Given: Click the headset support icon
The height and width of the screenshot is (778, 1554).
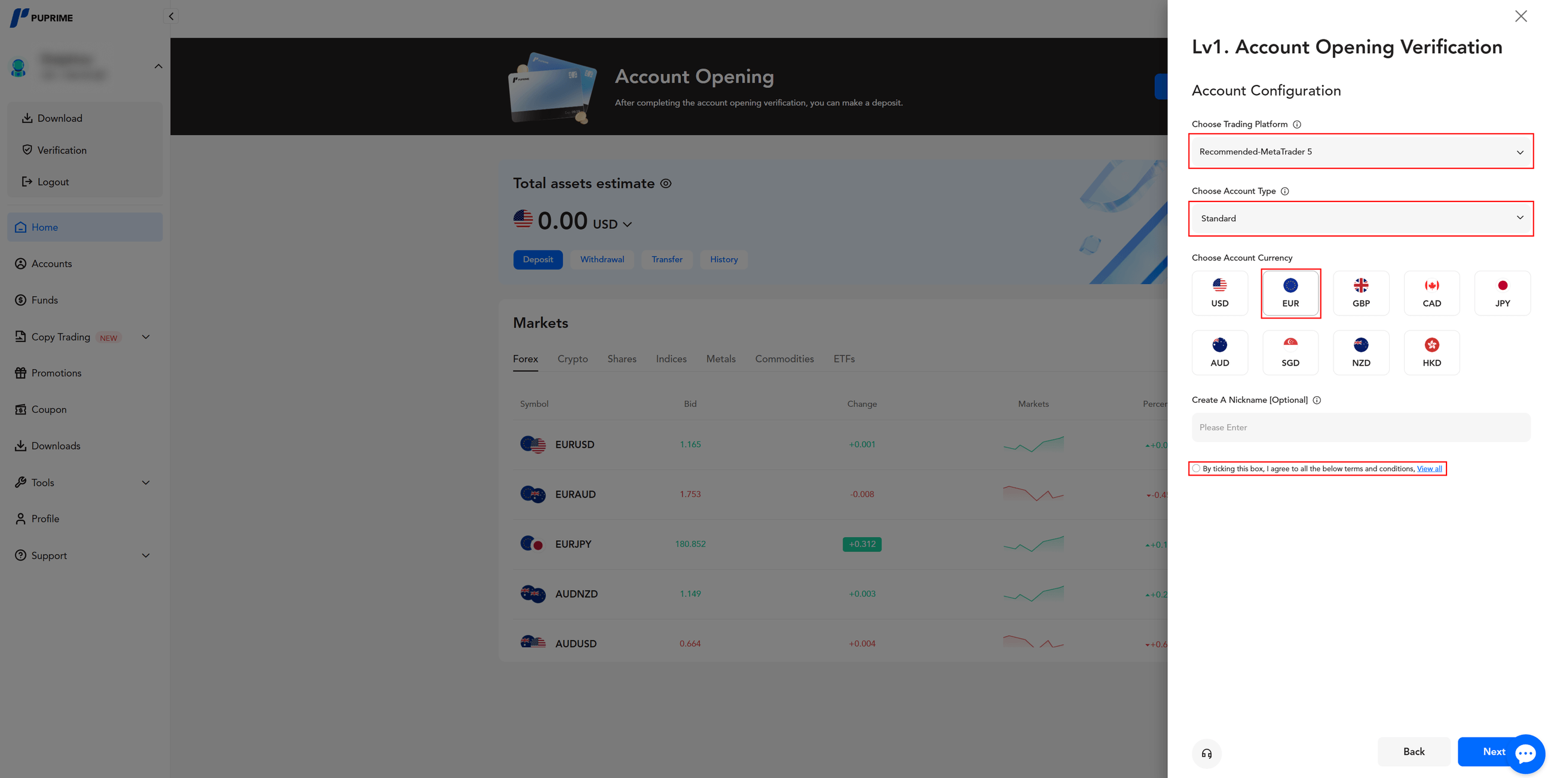Looking at the screenshot, I should (x=1207, y=754).
